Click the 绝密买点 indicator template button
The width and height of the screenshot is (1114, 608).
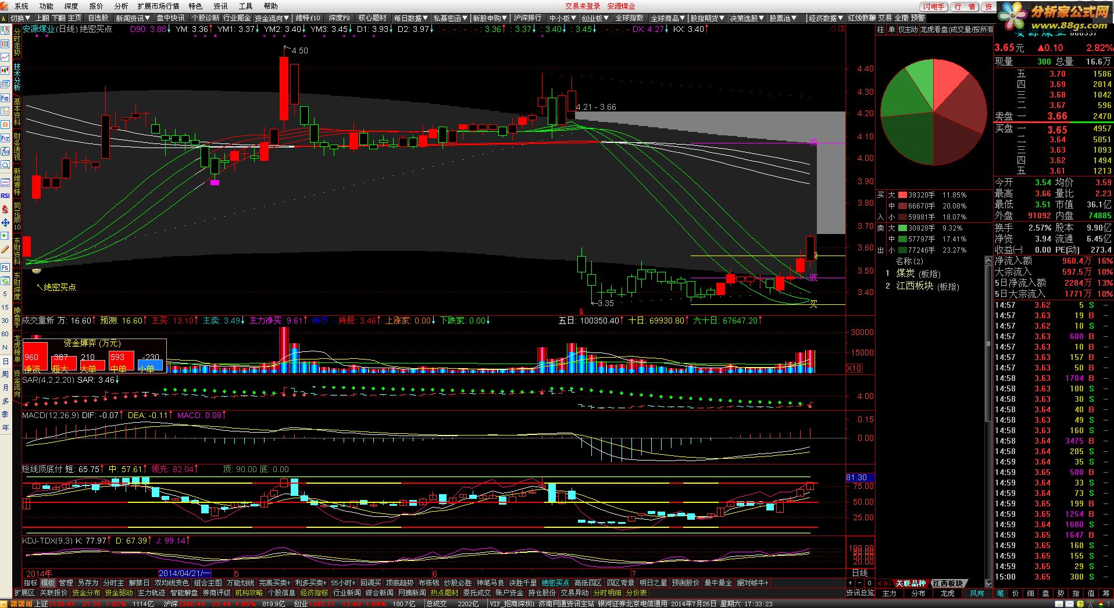point(555,582)
